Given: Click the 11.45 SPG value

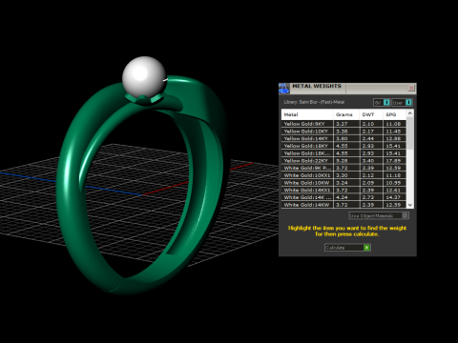Looking at the screenshot, I should 393,131.
